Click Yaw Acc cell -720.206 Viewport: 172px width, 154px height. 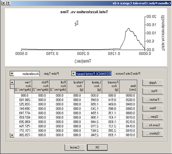coord(23,135)
